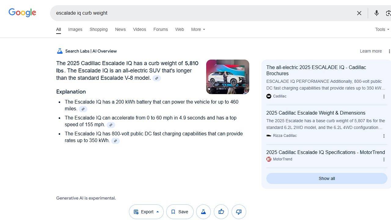The width and height of the screenshot is (391, 220).
Task: Expand the More search filters dropdown
Action: pos(198,29)
